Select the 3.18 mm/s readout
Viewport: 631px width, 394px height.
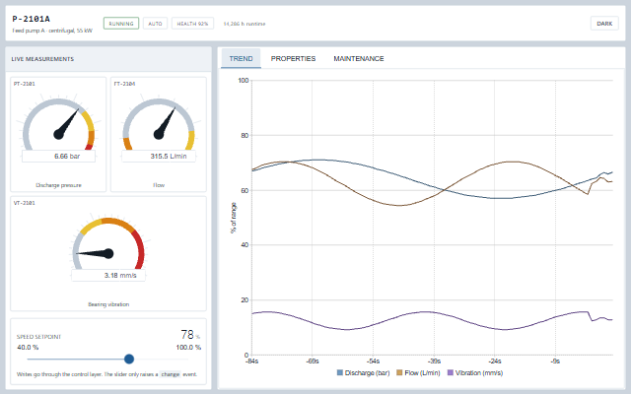pyautogui.click(x=108, y=276)
